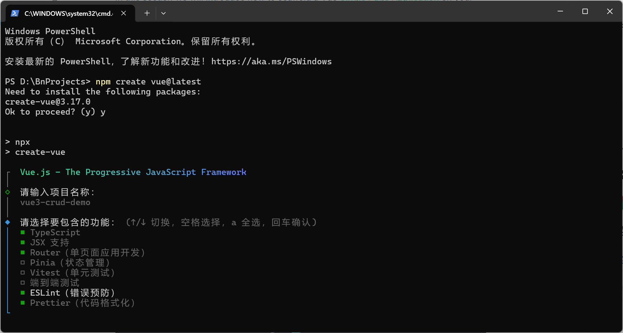Toggle the Vitest checkbox

tap(23, 273)
